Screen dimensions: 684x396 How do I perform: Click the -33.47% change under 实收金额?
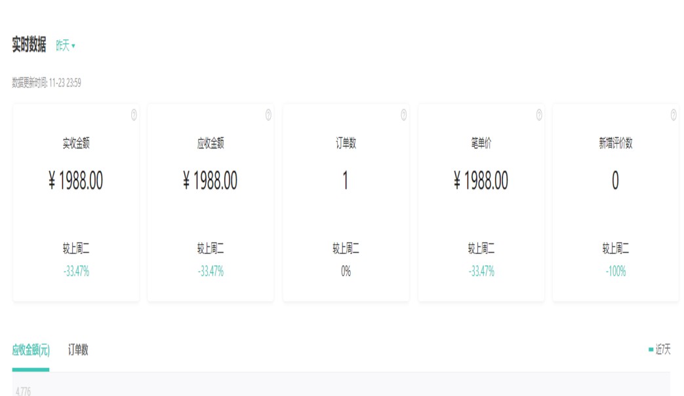76,271
